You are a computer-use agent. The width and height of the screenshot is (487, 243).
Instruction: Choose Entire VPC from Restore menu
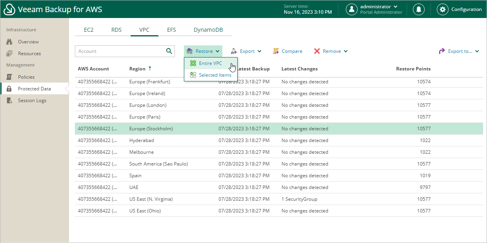coord(210,63)
